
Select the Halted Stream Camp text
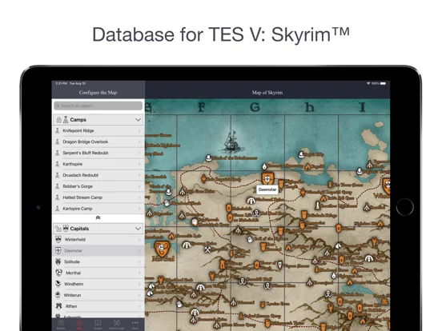(x=82, y=197)
